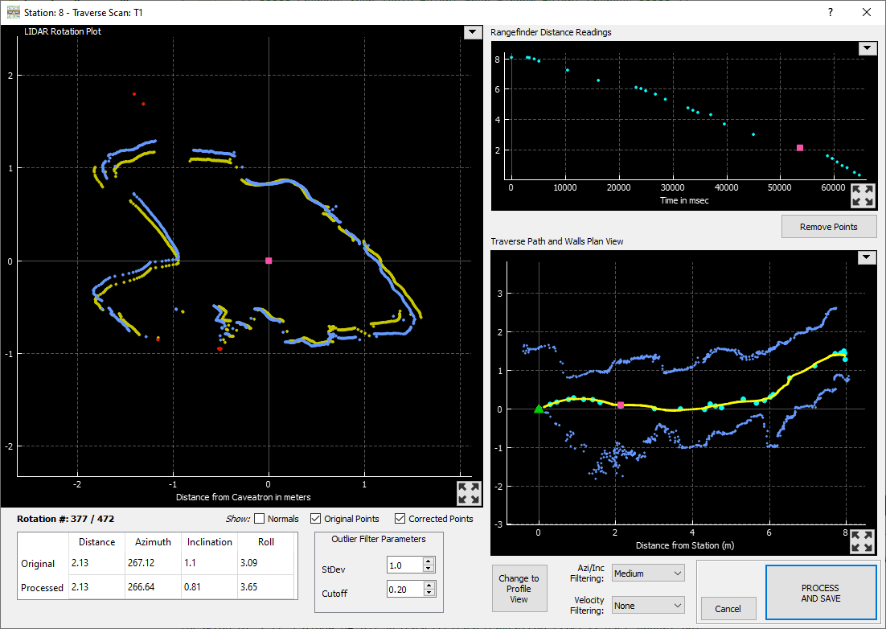Open LIDAR Rotation Plot options dropdown arrow
Screen dimensions: 886x629
tap(472, 32)
